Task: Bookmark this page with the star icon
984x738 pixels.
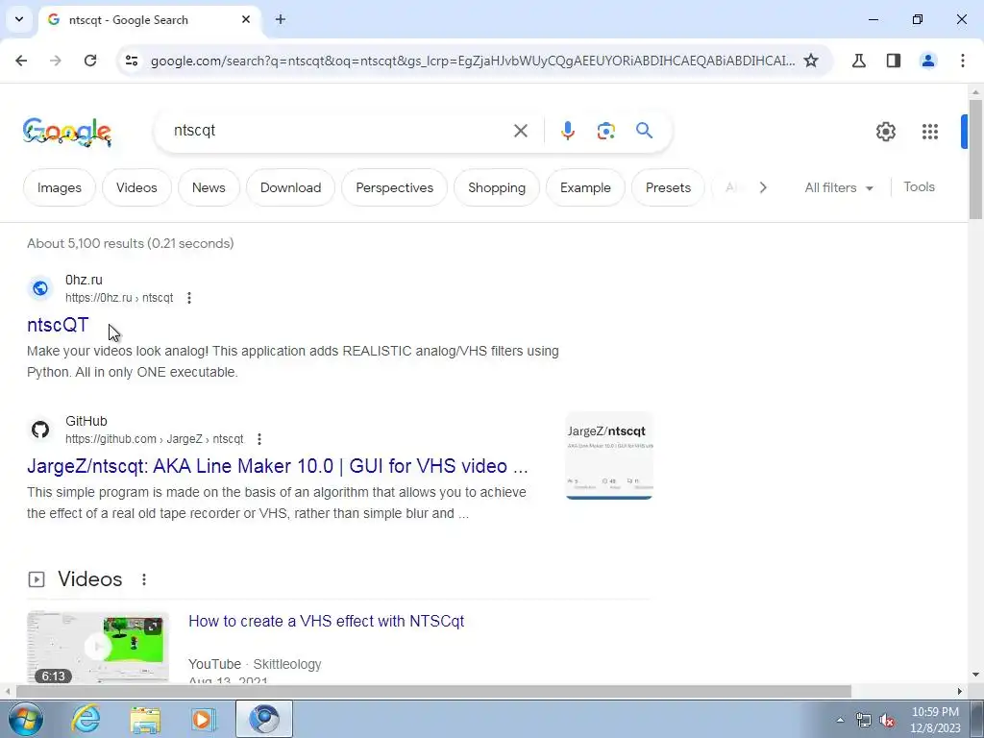Action: (811, 61)
